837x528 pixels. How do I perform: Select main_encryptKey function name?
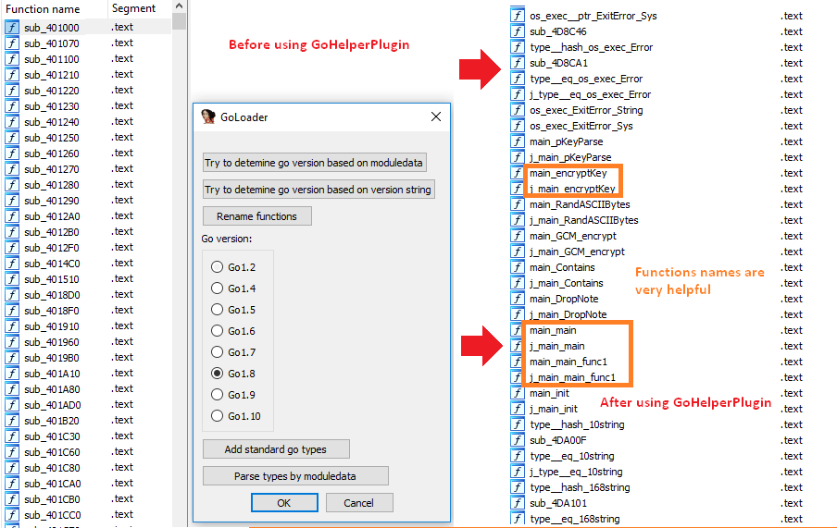(568, 173)
